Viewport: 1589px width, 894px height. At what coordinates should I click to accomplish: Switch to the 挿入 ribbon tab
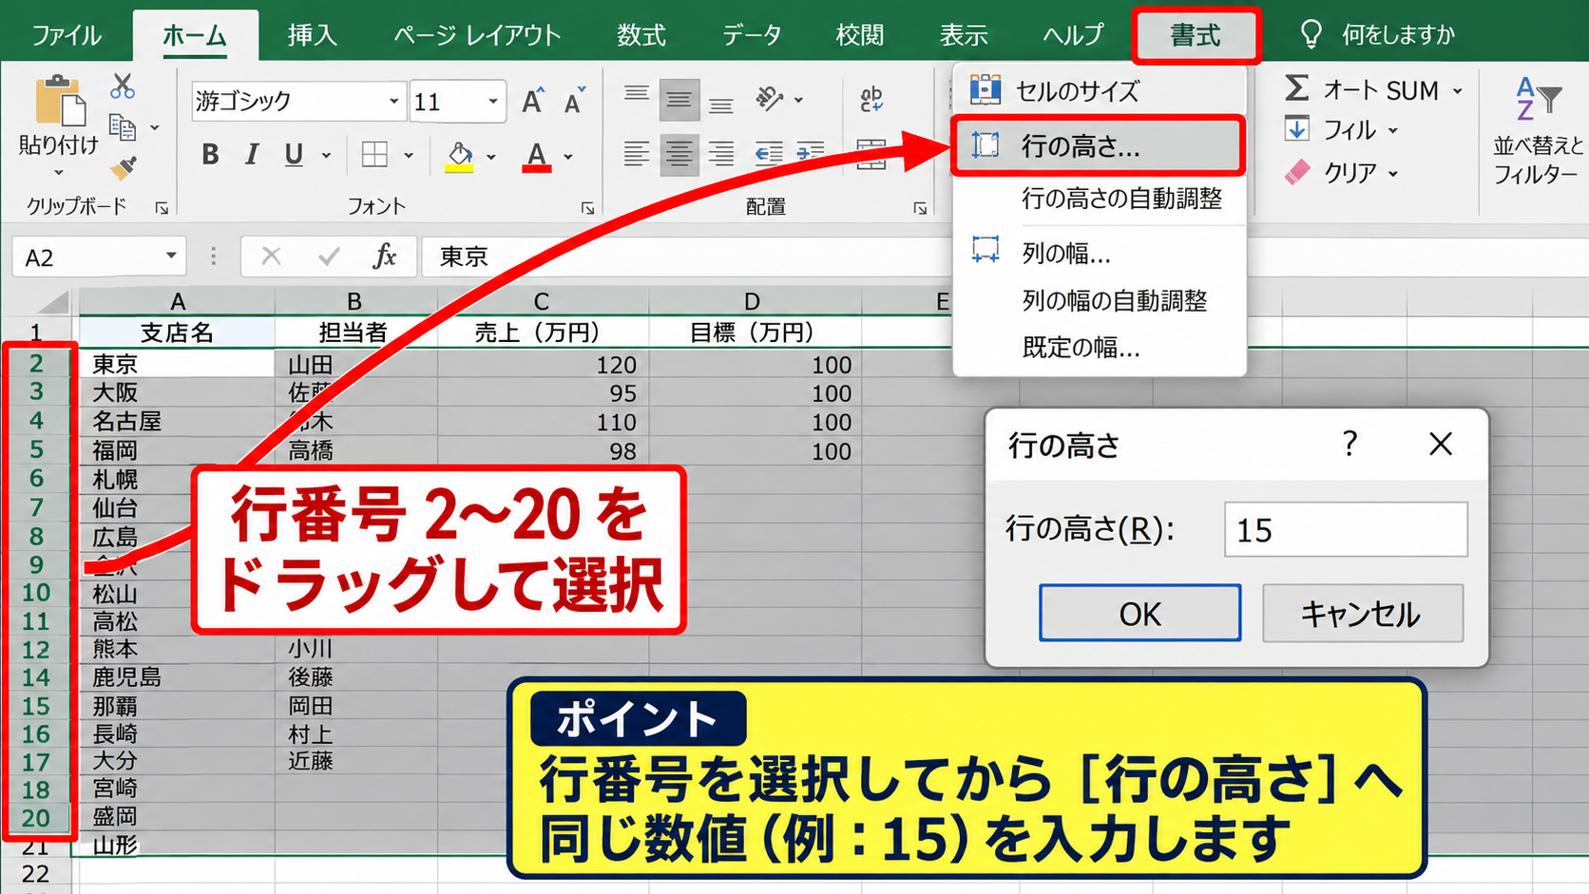click(x=313, y=35)
